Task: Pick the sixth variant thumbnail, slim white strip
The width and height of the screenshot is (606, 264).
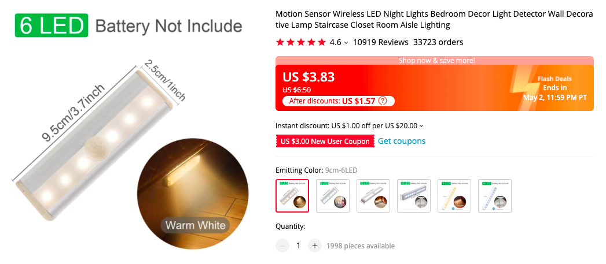Action: pos(495,196)
